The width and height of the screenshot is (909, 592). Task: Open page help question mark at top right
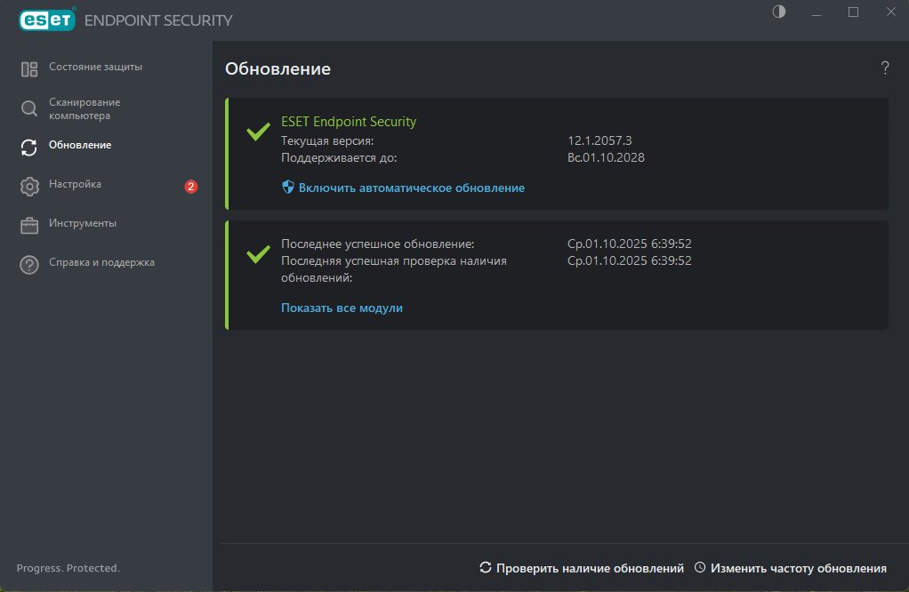pos(885,68)
